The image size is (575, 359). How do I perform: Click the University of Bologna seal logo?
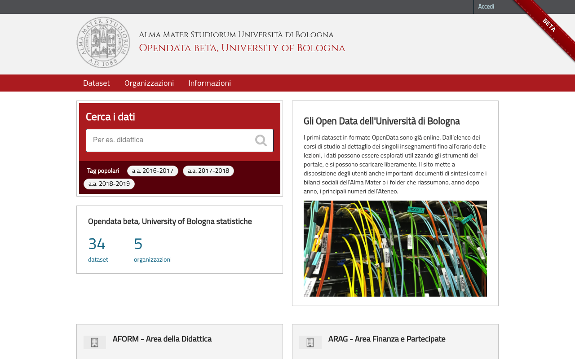click(x=103, y=43)
